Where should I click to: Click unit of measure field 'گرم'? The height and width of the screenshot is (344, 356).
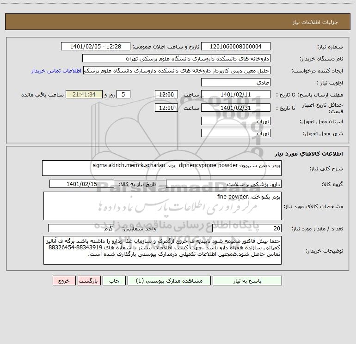pyautogui.click(x=81, y=228)
